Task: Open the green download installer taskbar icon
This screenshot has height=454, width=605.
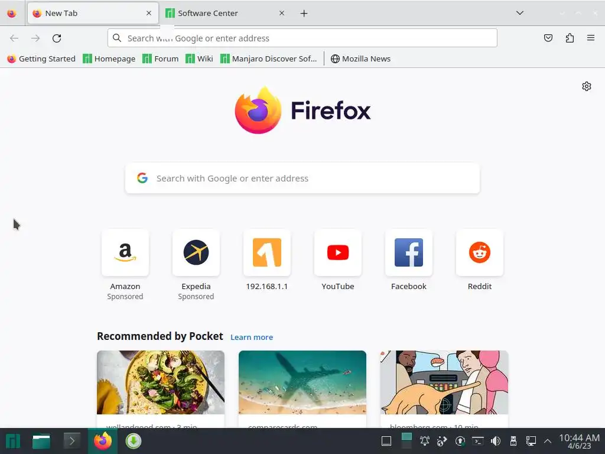Action: 134,441
